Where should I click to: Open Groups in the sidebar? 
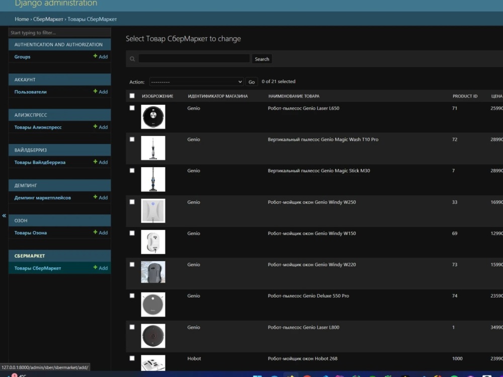[22, 57]
